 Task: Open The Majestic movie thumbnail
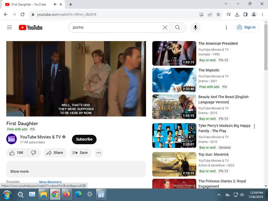[x=174, y=80]
